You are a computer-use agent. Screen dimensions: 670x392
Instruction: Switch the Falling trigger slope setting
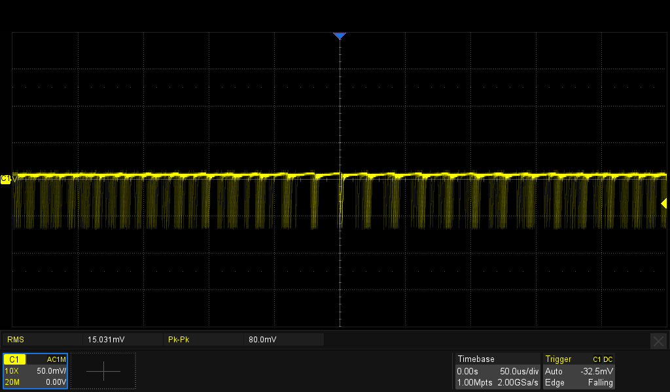pyautogui.click(x=600, y=382)
